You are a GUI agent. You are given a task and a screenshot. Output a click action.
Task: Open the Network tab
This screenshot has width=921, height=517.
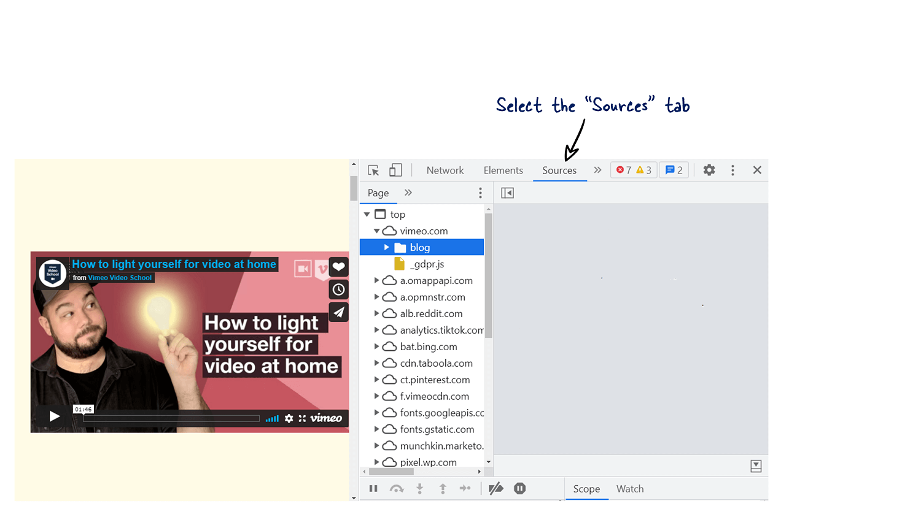coord(445,170)
